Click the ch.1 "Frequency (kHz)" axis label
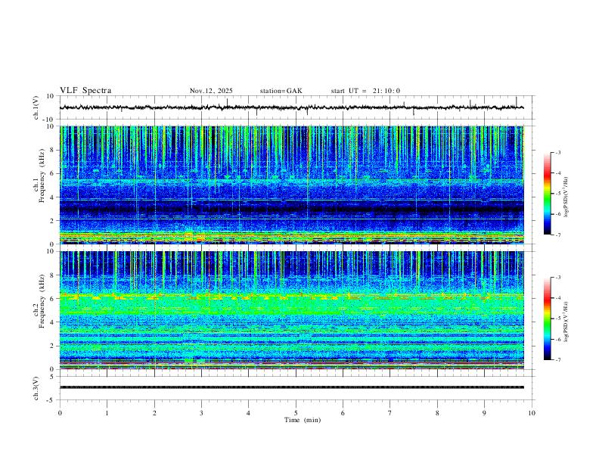The width and height of the screenshot is (599, 463). tap(42, 176)
